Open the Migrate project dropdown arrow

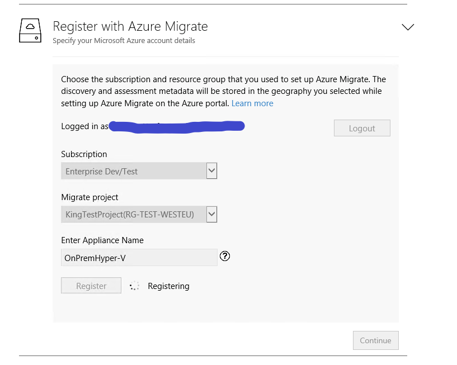[211, 215]
